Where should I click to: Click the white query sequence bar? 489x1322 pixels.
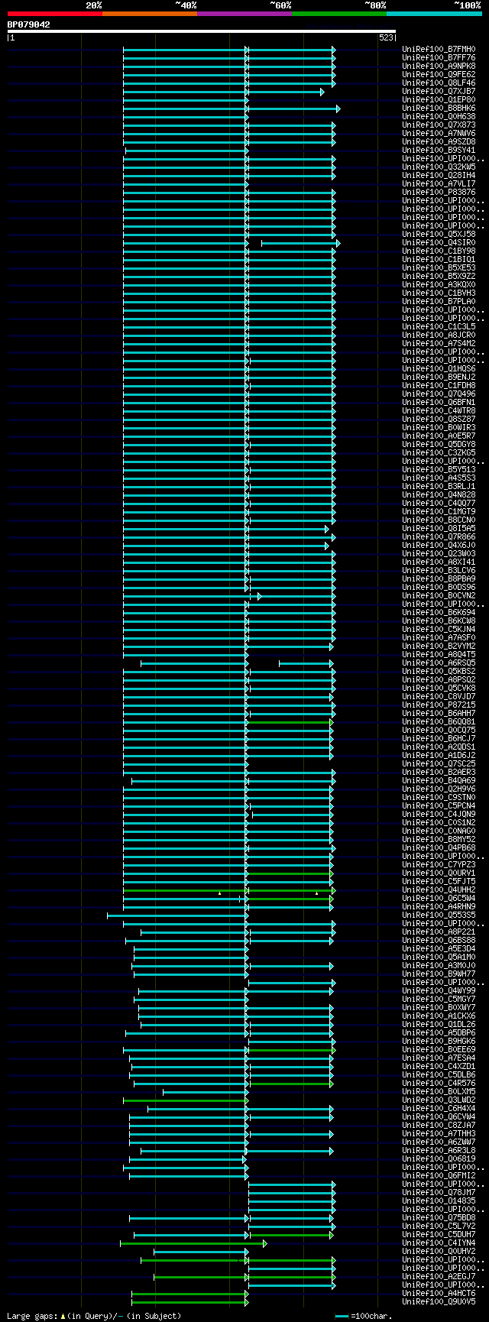[202, 31]
